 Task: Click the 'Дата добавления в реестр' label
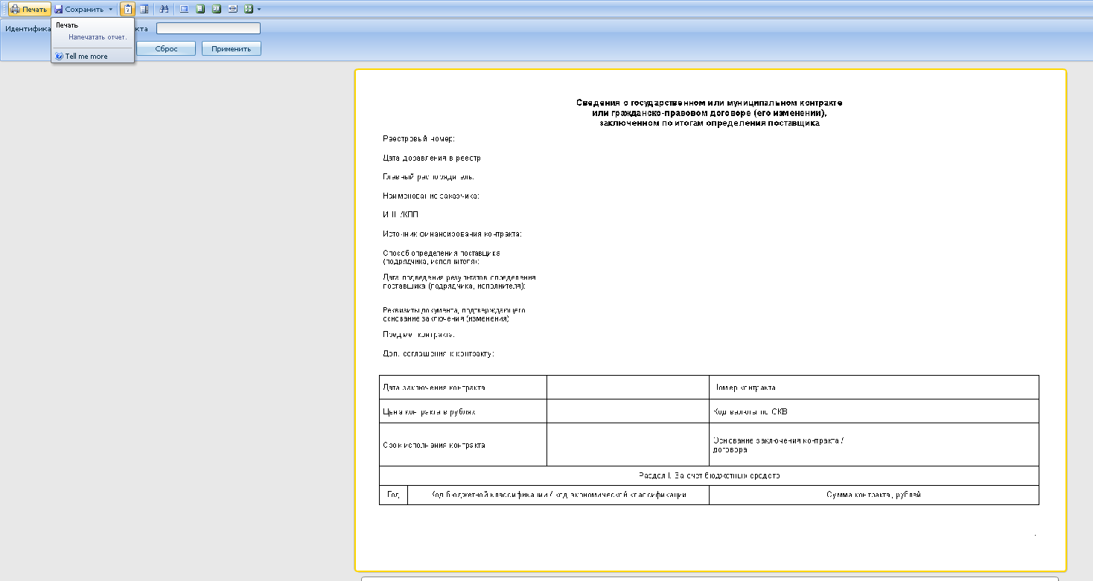click(x=432, y=158)
